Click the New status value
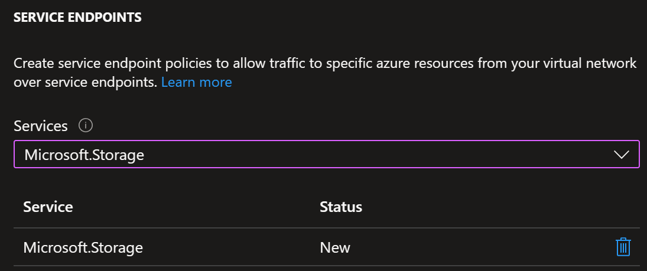The image size is (647, 271). [x=334, y=247]
